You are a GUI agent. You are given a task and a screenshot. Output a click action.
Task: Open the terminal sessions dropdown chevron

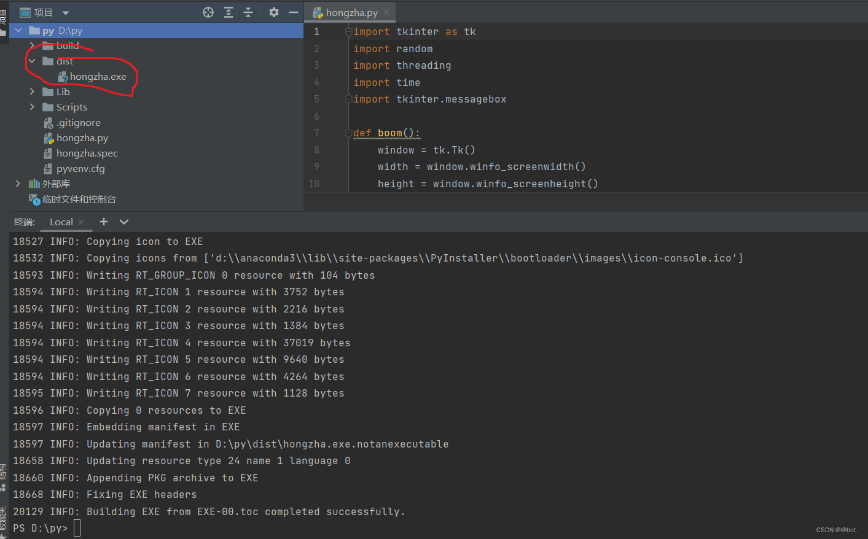tap(123, 222)
